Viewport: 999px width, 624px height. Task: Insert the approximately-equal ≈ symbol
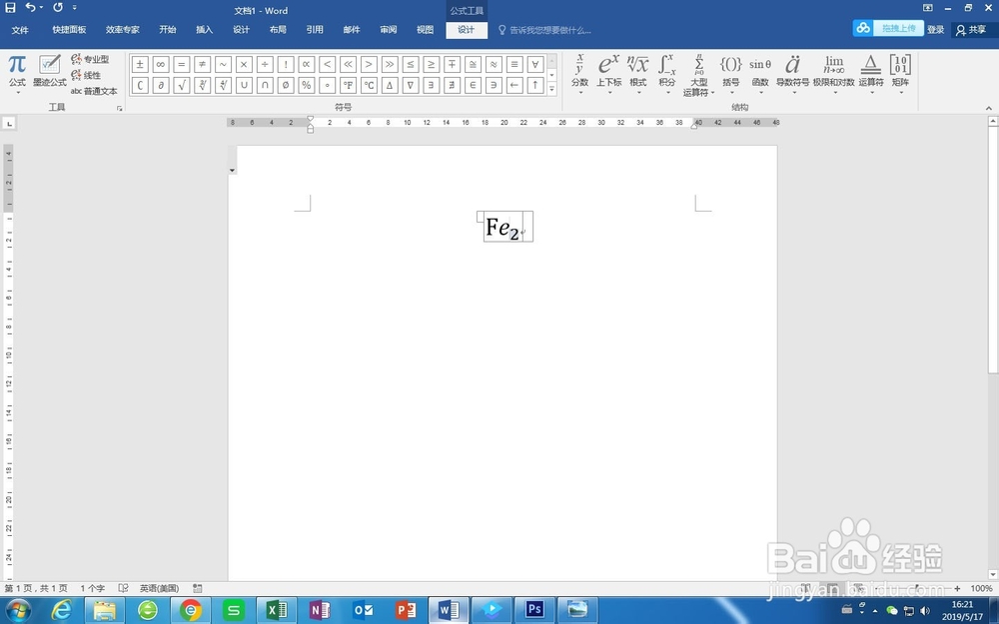pos(494,64)
